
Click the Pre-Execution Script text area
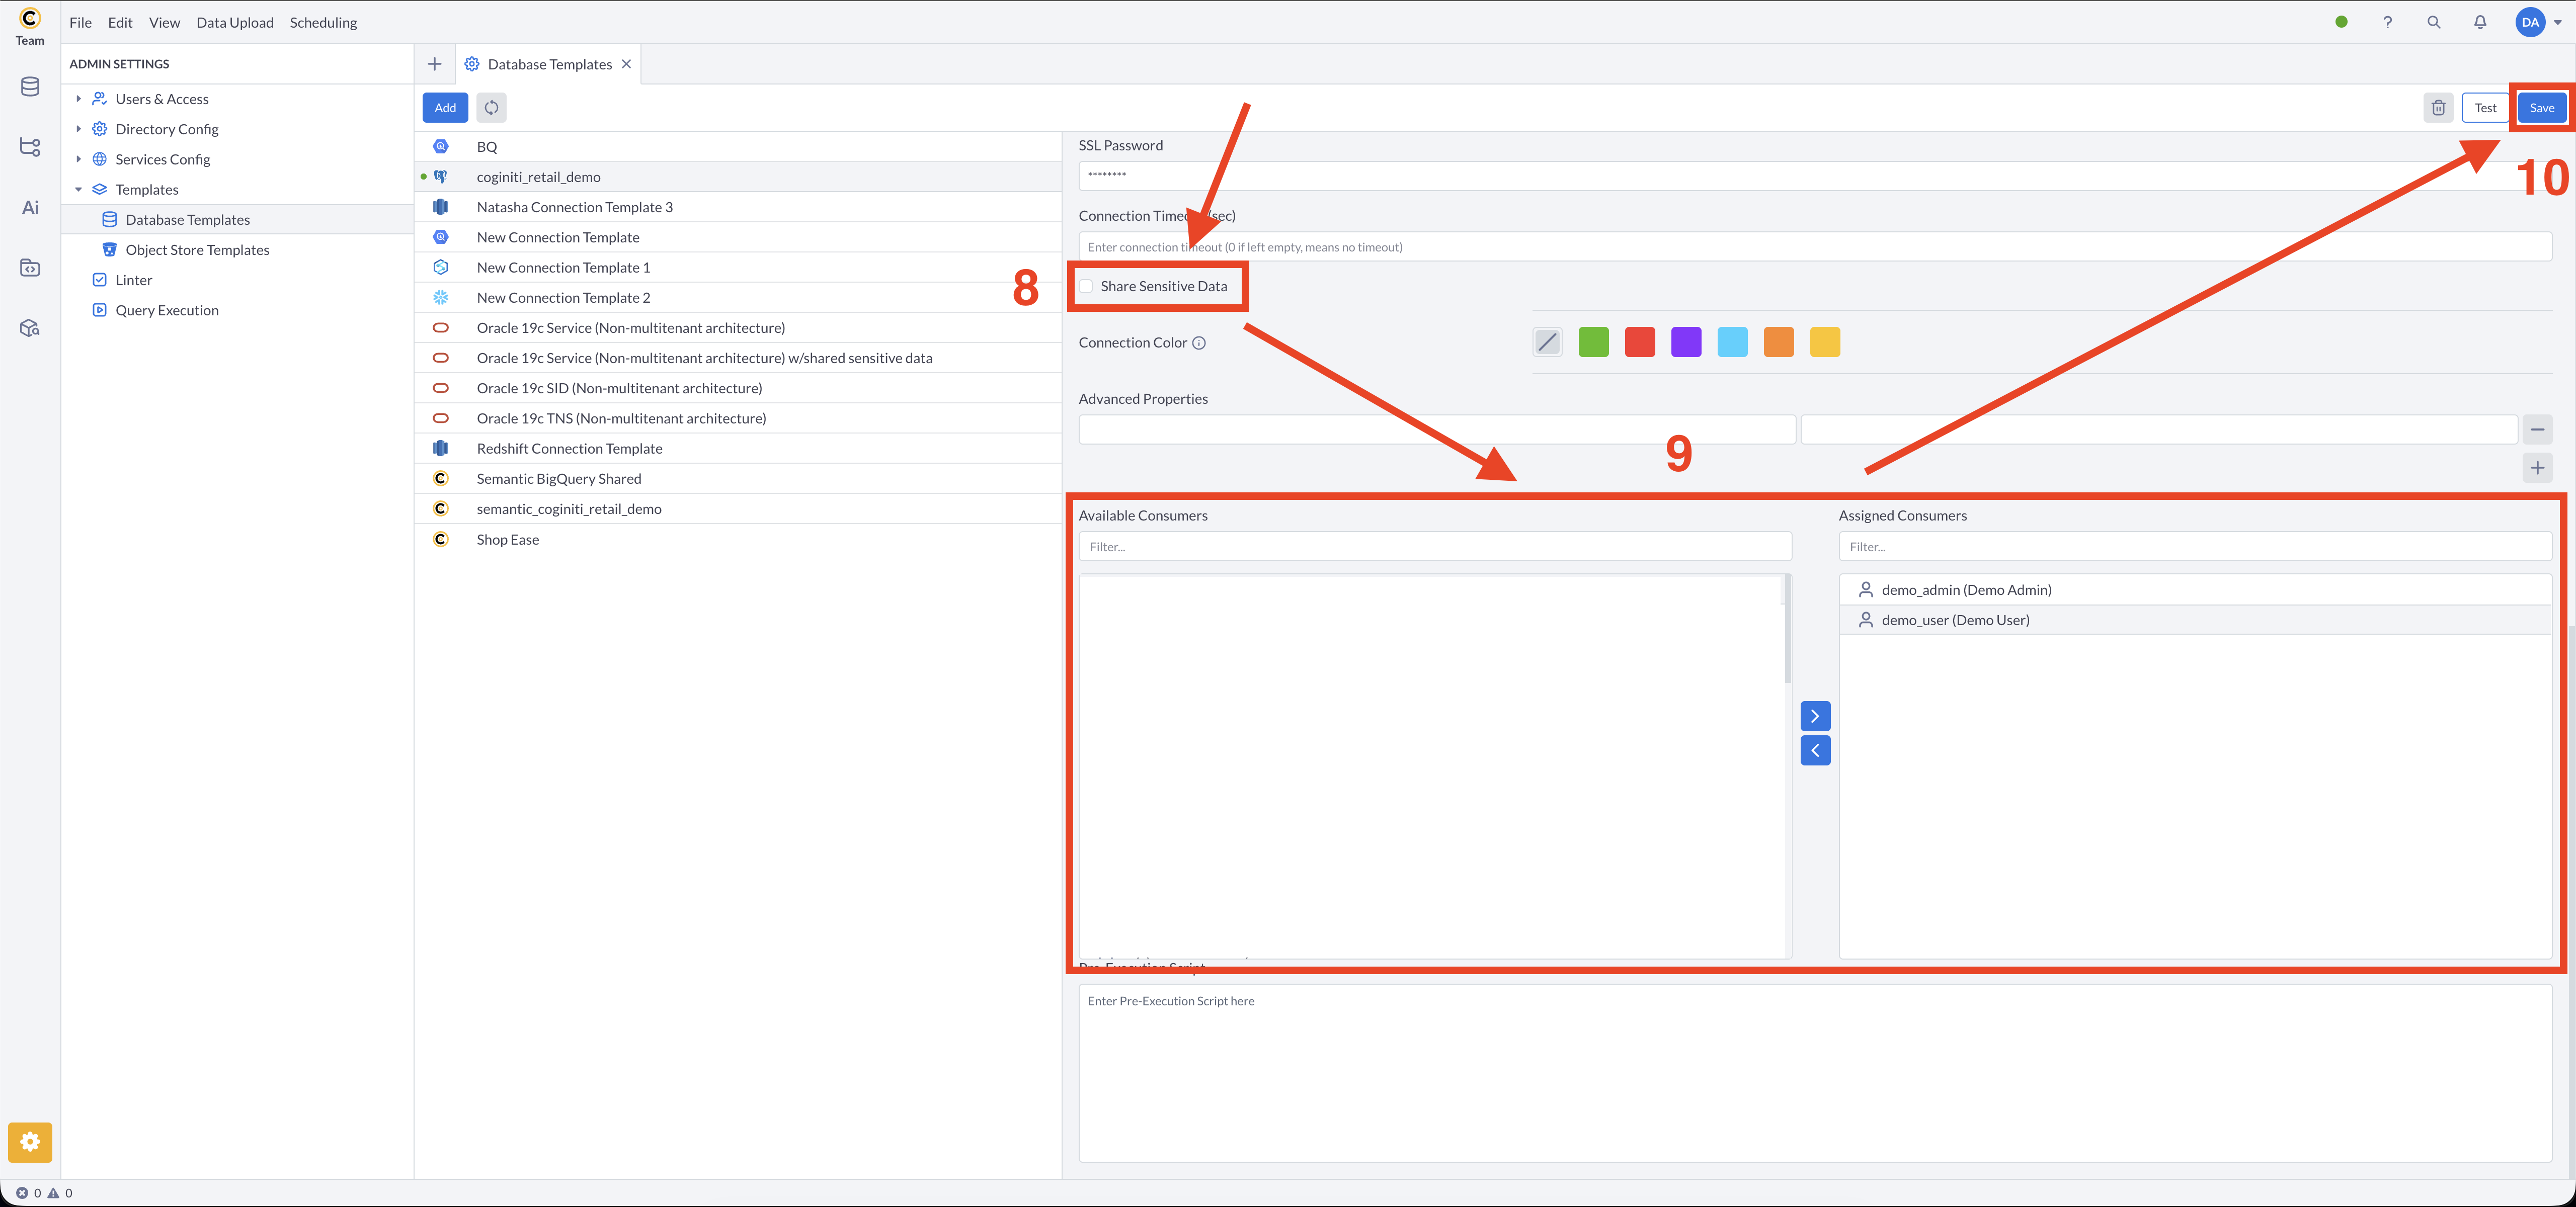pyautogui.click(x=1815, y=1073)
